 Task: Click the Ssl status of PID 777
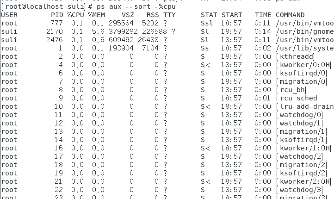pyautogui.click(x=207, y=23)
